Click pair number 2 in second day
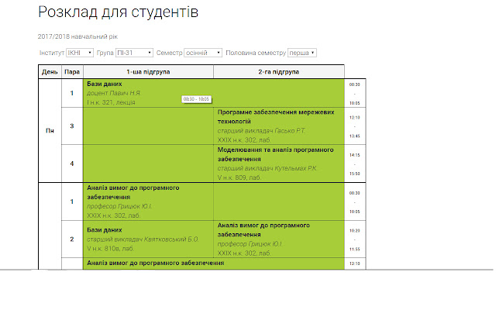The height and width of the screenshot is (310, 496). [x=72, y=239]
